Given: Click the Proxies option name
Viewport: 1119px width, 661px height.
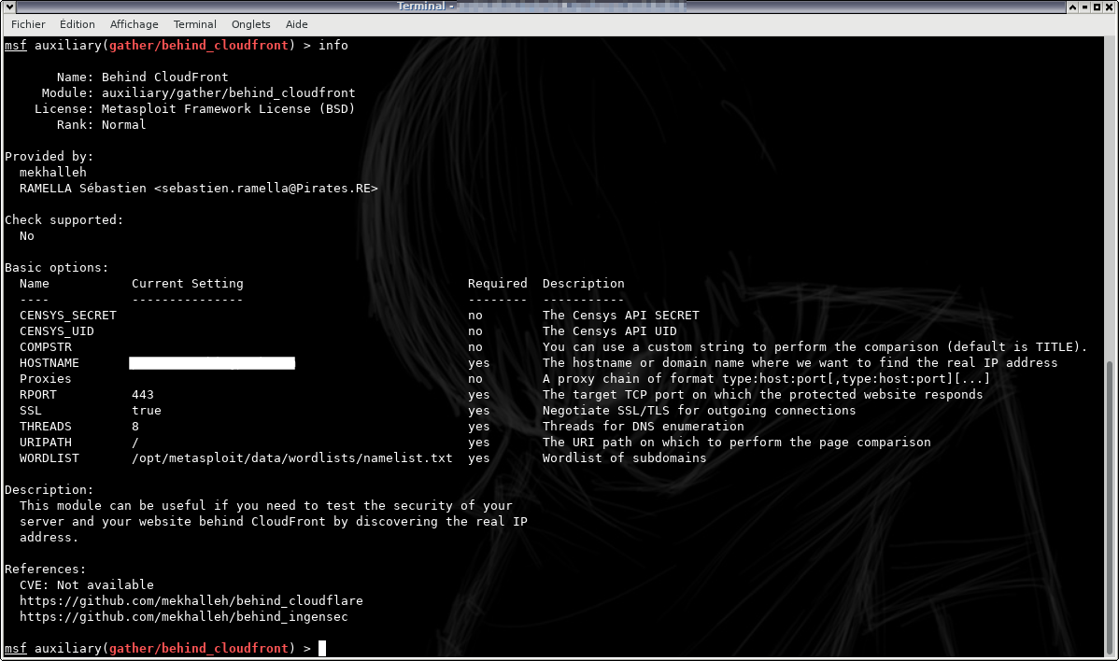Looking at the screenshot, I should click(46, 379).
